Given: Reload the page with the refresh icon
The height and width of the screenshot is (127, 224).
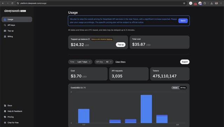Looking at the screenshot, I should pos(12,3).
